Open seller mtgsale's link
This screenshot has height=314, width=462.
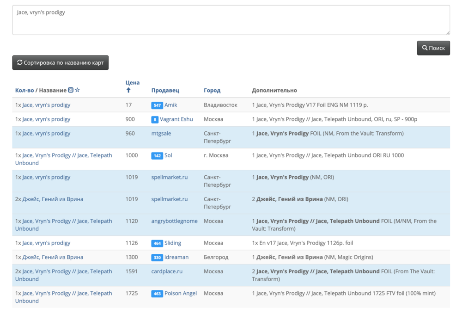pos(161,134)
